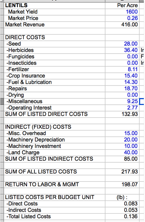Select the Seed cost cell 28.00
This screenshot has width=145, height=222.
coord(122,44)
